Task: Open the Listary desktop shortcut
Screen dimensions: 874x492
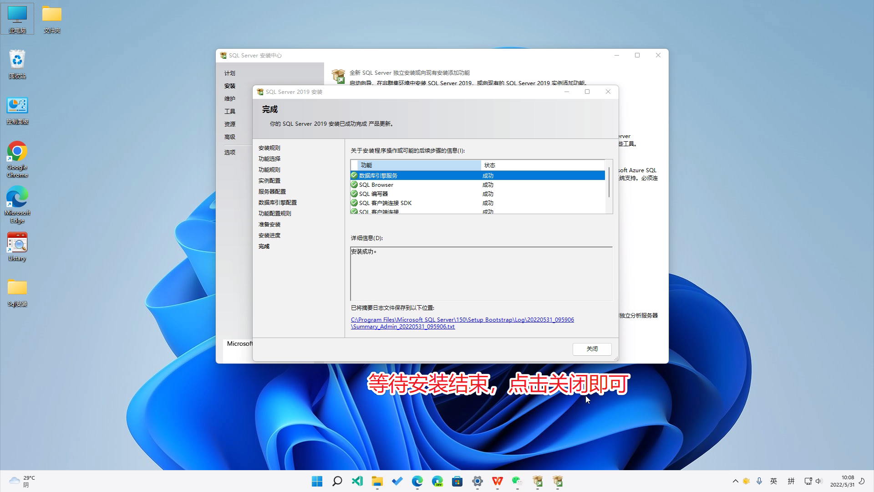Action: tap(17, 246)
